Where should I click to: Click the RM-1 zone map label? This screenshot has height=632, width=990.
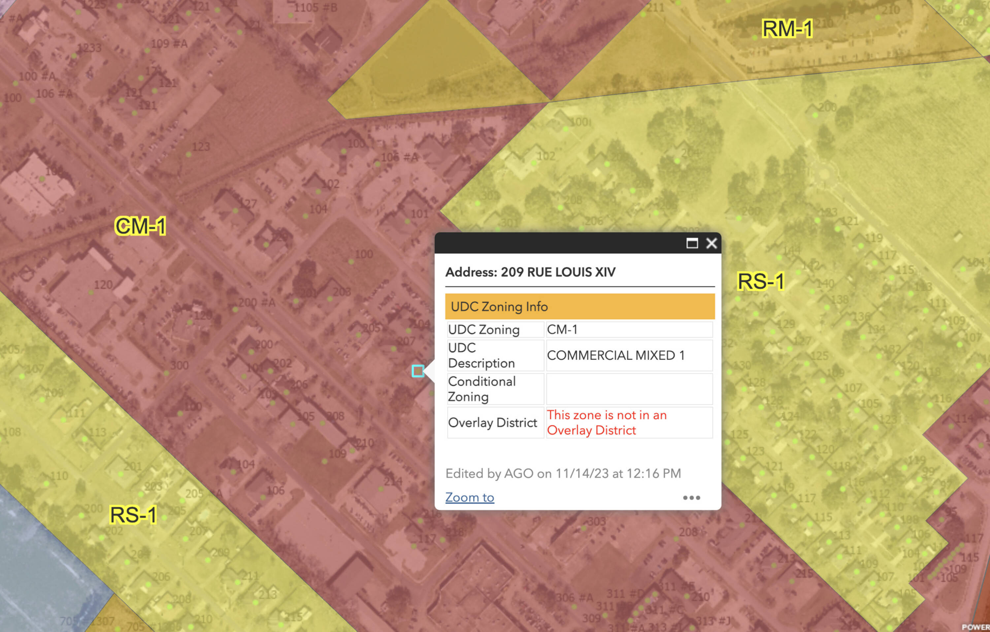click(787, 29)
